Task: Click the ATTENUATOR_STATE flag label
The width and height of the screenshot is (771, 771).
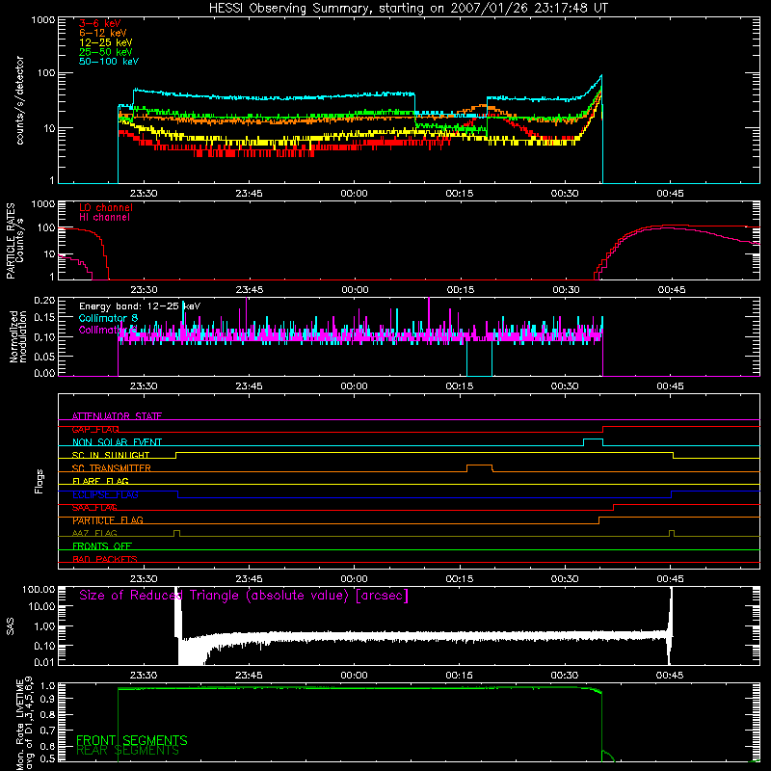Action: coord(117,416)
